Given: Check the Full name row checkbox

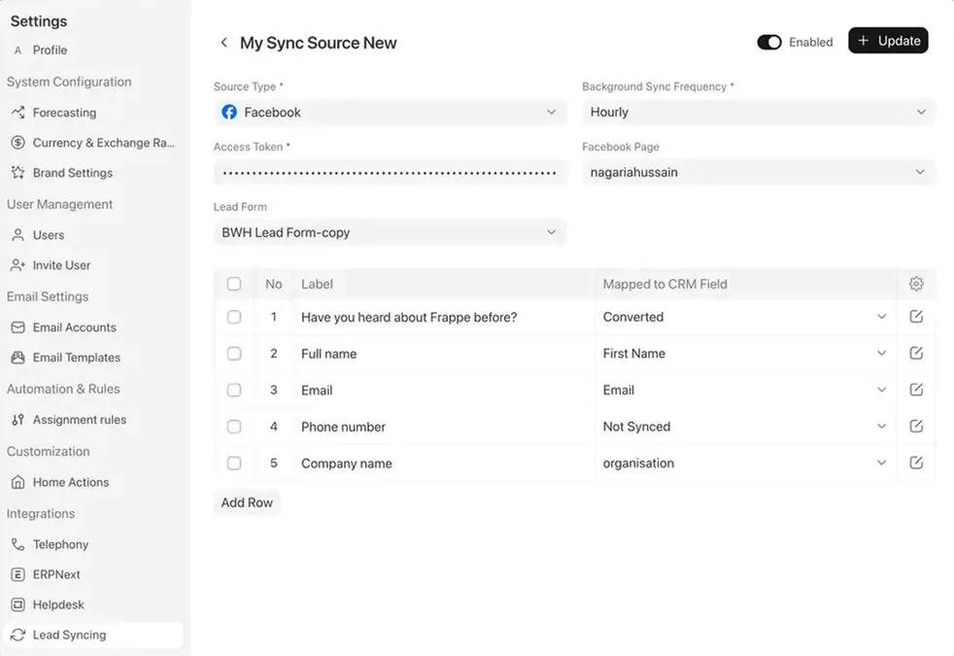Looking at the screenshot, I should tap(234, 353).
